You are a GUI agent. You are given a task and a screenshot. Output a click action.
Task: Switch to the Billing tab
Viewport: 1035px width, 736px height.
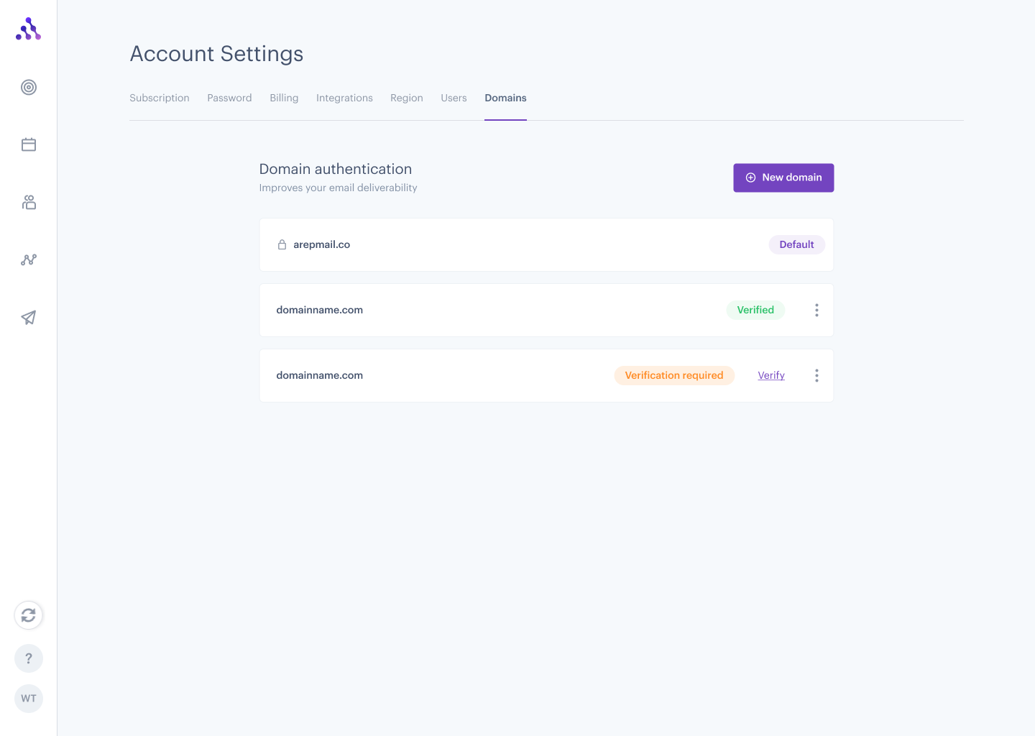pyautogui.click(x=284, y=98)
